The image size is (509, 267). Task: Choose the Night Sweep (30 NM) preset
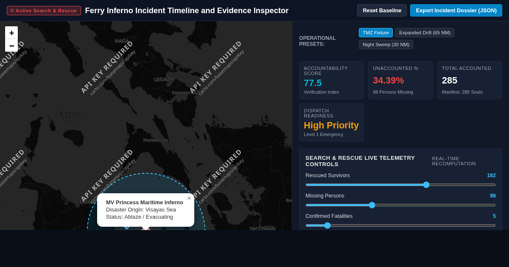tap(386, 44)
